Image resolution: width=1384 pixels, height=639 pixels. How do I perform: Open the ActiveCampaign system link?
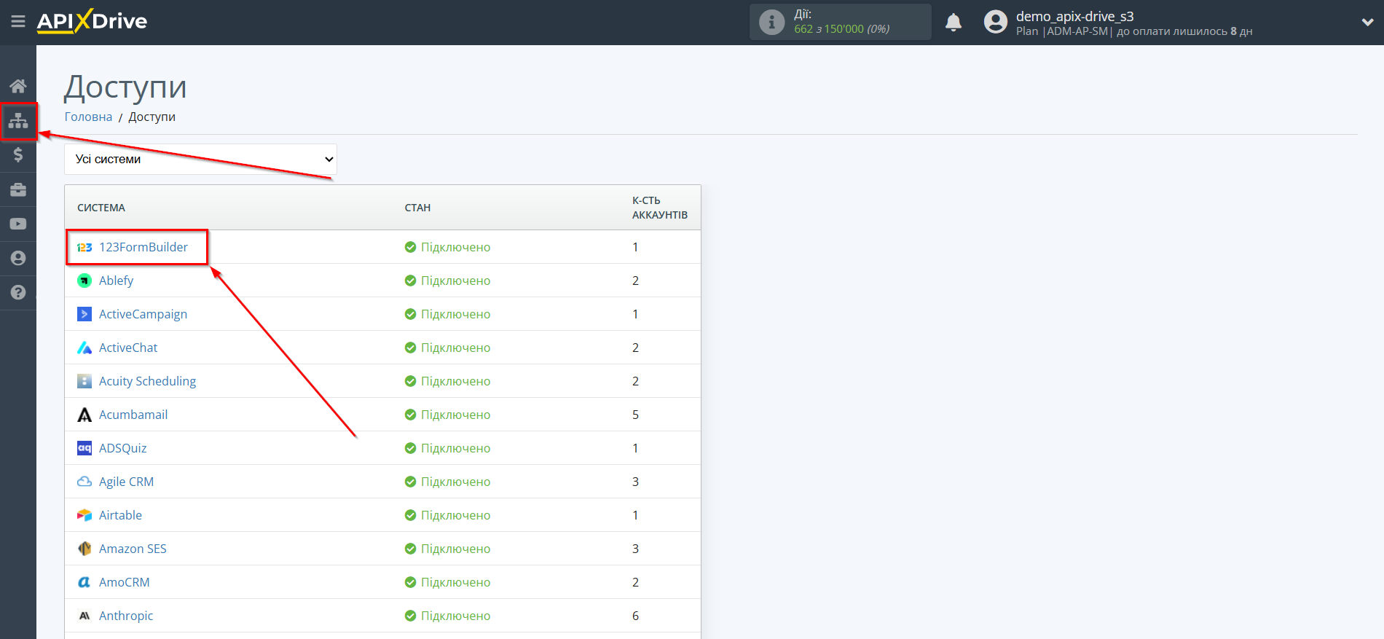[143, 314]
